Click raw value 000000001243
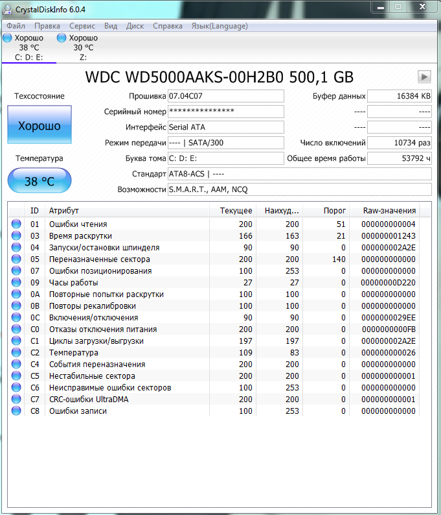This screenshot has height=515, width=441. [x=388, y=236]
